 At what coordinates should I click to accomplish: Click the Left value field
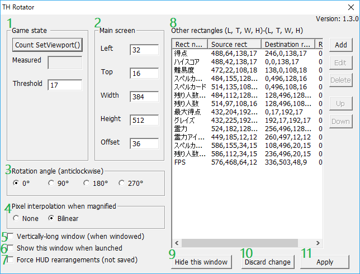click(144, 50)
